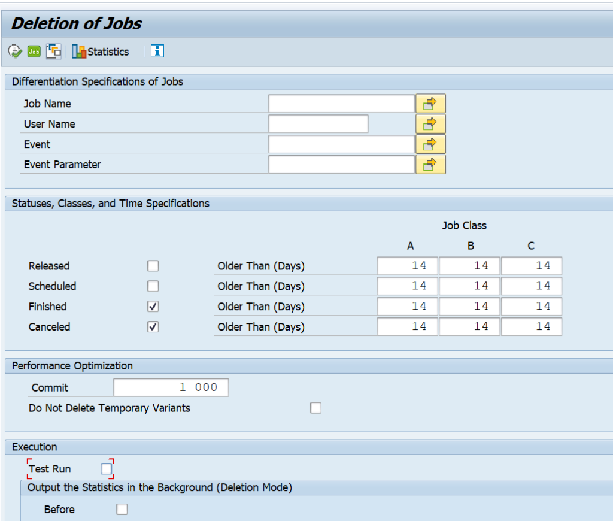Open multiple selection for Event Parameter
Viewport: 613px width, 521px height.
[x=430, y=165]
